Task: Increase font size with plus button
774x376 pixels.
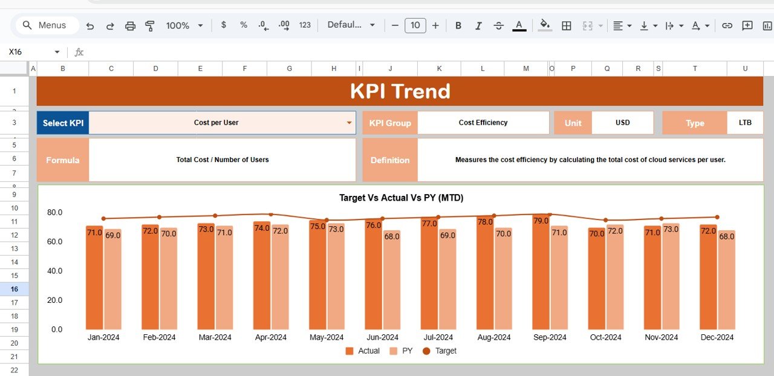Action: (x=435, y=25)
